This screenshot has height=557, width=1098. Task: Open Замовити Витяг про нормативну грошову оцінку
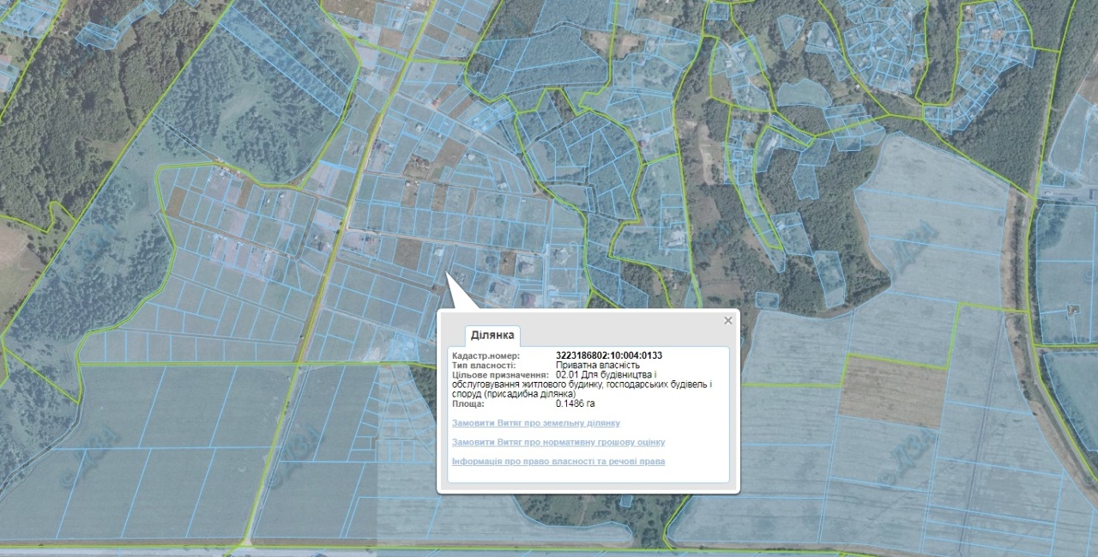[x=558, y=442]
